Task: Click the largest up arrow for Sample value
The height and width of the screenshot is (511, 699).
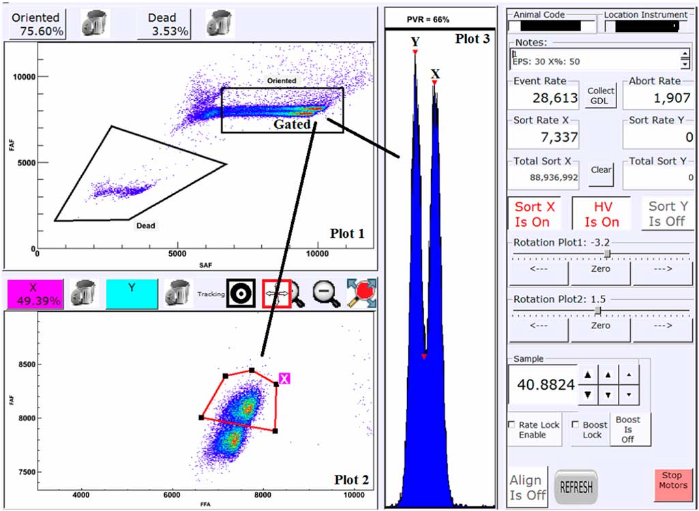Action: (586, 374)
